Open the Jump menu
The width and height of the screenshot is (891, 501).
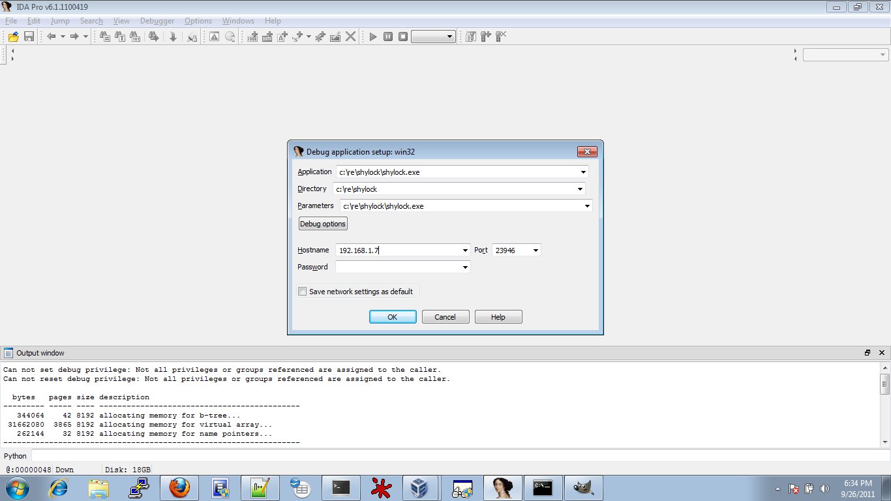tap(60, 21)
